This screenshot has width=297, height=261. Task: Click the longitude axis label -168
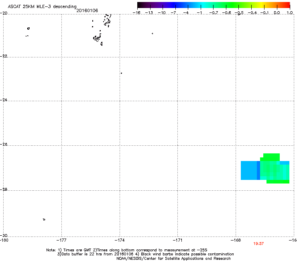[236, 241]
